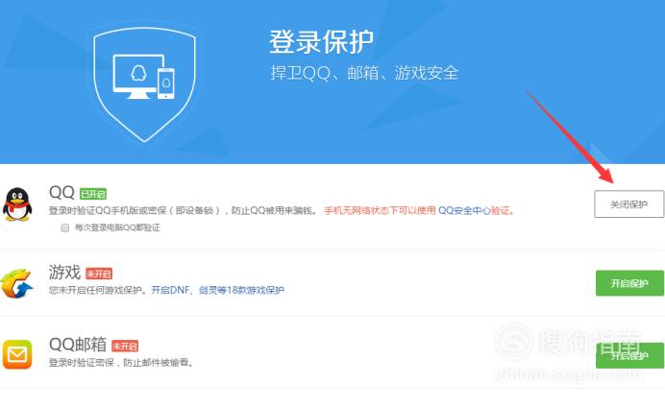This screenshot has height=407, width=665.
Task: Click the red text 手机无网络状态下可以使用
Action: 380,210
